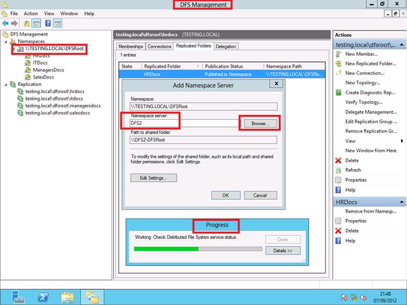The width and height of the screenshot is (407, 305).
Task: Click the Properties icon in HRDocs section
Action: pyautogui.click(x=338, y=221)
